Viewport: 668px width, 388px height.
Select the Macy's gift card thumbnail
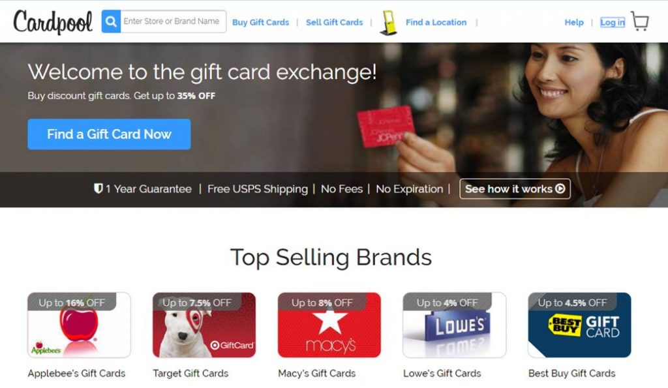click(x=329, y=325)
